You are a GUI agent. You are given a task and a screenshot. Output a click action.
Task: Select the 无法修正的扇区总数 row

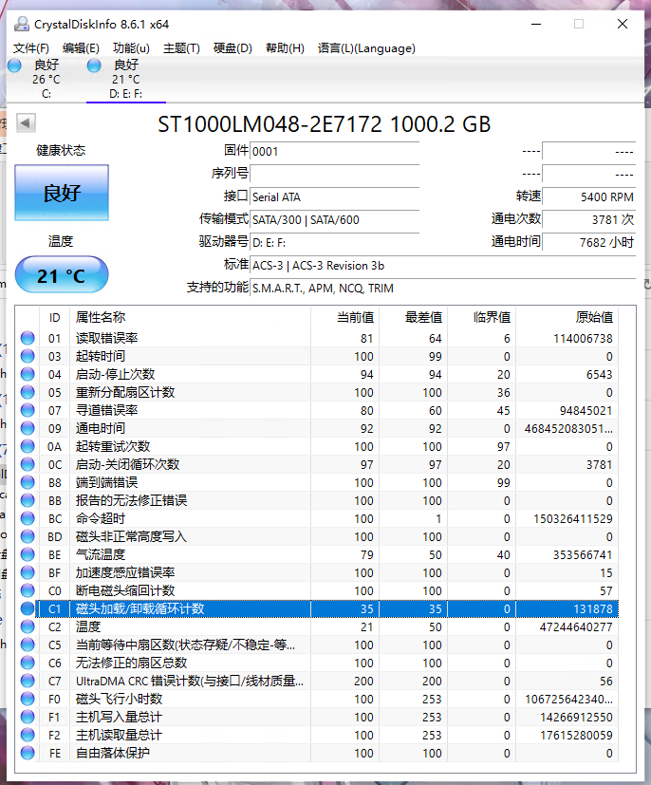click(317, 663)
